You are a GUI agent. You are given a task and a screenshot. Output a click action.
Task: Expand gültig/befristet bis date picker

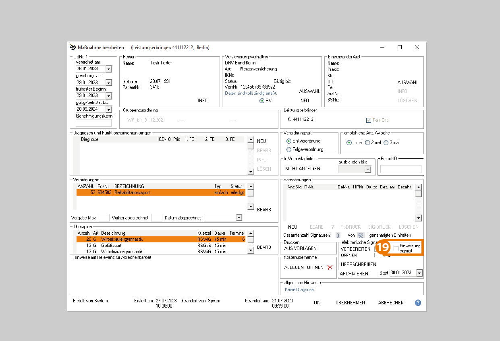point(108,110)
